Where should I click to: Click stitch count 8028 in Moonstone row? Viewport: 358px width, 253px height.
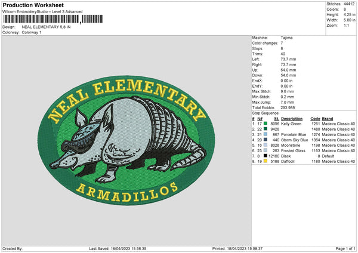[275, 145]
